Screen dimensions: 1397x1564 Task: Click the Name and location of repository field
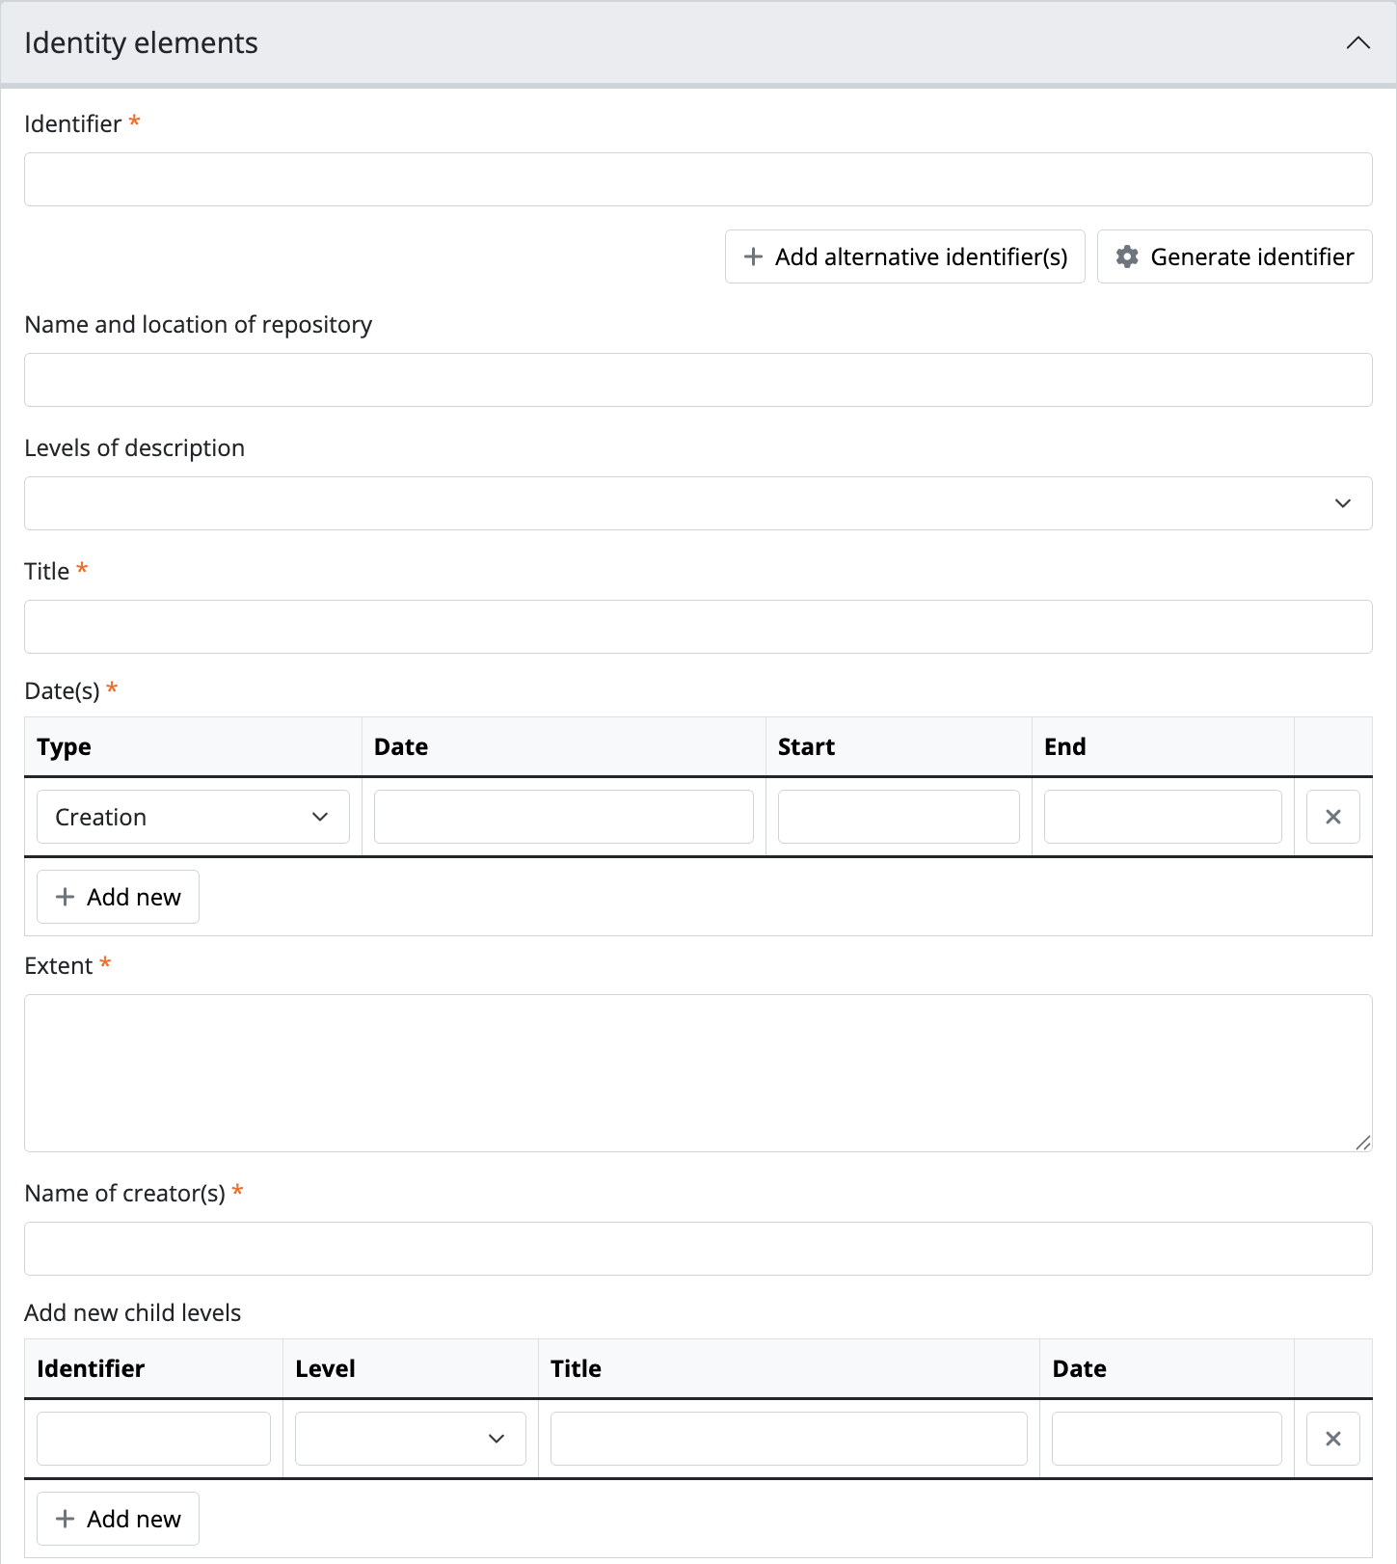pos(698,380)
